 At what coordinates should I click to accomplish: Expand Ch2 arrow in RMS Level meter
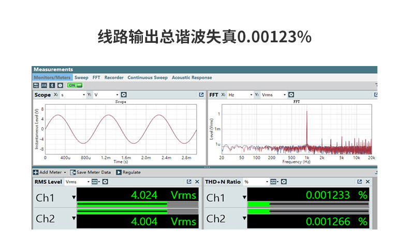coord(74,218)
